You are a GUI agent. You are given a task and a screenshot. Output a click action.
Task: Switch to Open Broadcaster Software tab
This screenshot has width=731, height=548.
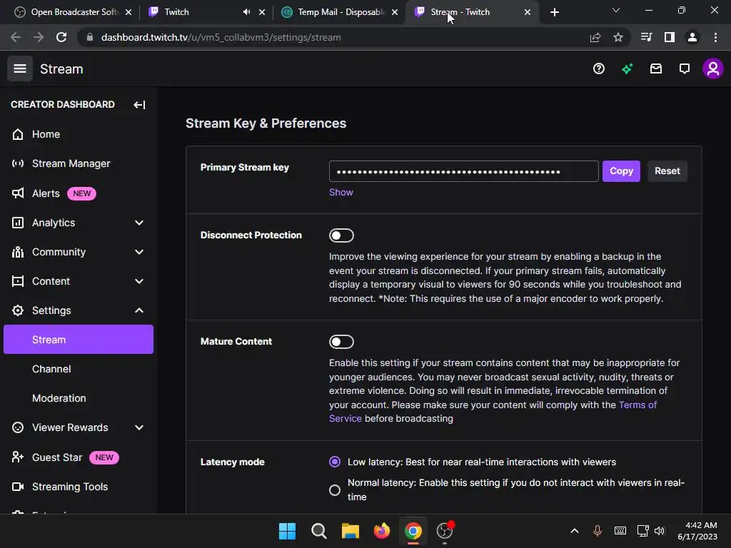pyautogui.click(x=72, y=12)
